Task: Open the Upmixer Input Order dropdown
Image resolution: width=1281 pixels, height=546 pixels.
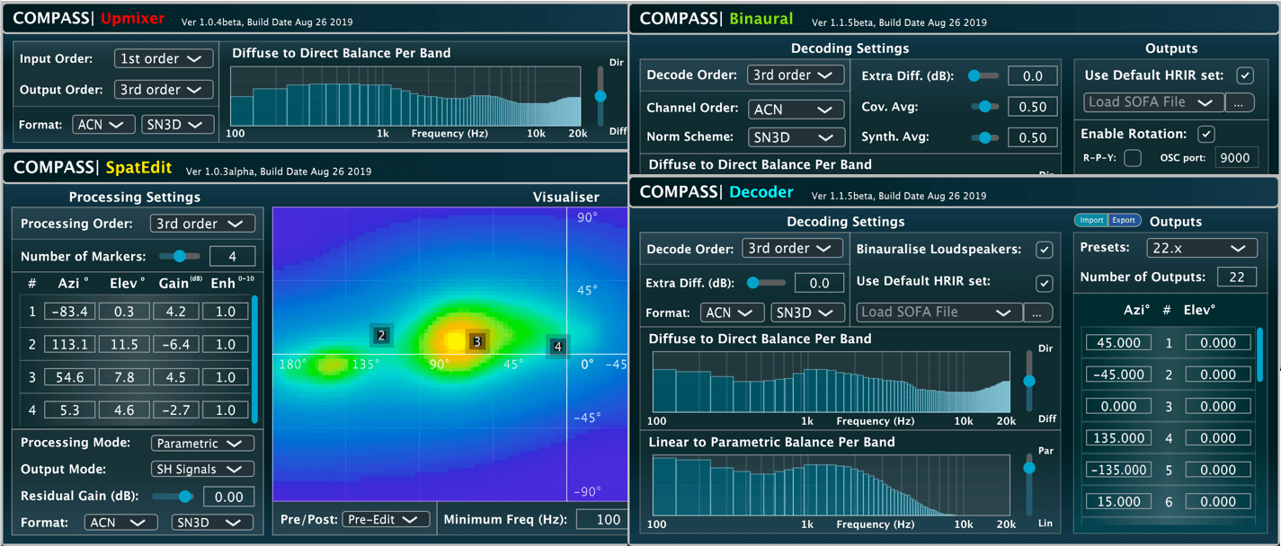Action: [x=164, y=59]
